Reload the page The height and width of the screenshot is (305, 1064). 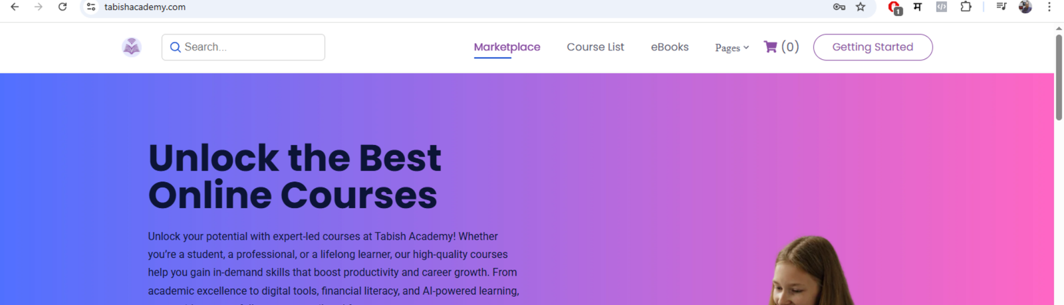pyautogui.click(x=63, y=7)
